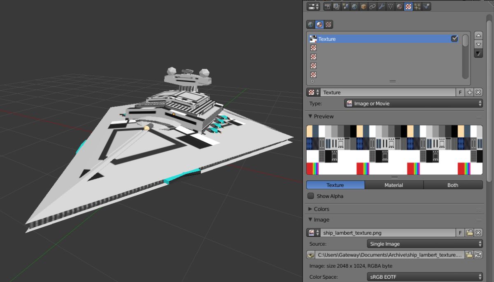Open the Color Space sRGB EOTF dropdown
The image size is (494, 282).
coord(425,277)
